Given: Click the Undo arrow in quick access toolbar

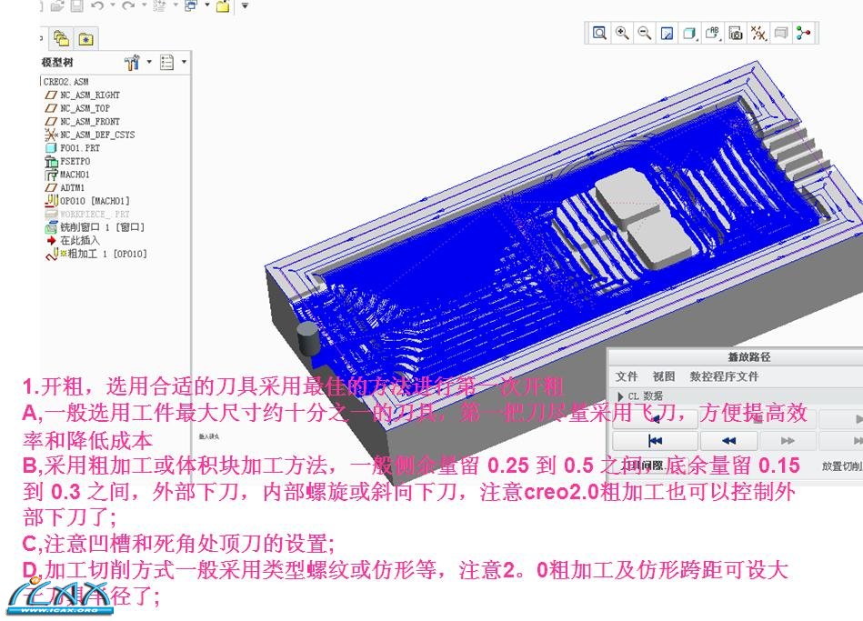Looking at the screenshot, I should [98, 5].
